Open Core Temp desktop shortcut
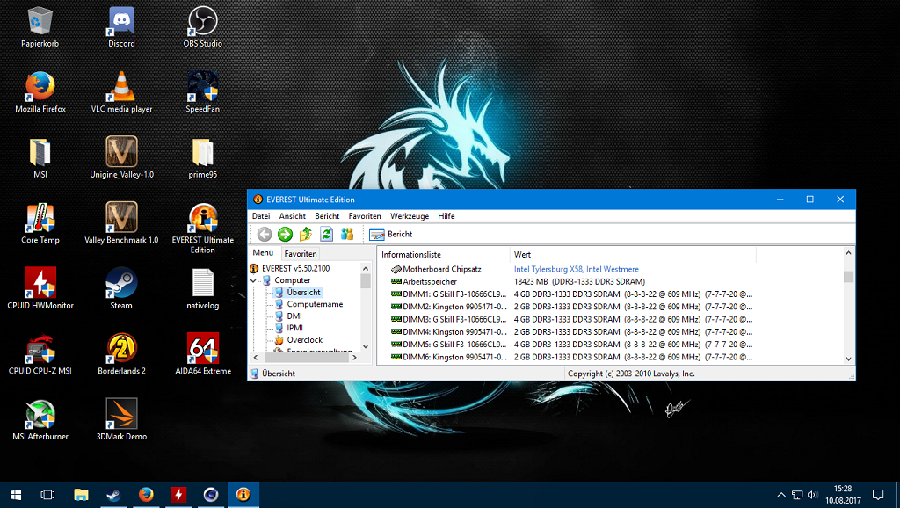Image resolution: width=900 pixels, height=508 pixels. tap(40, 223)
